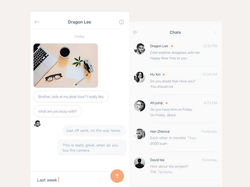This screenshot has width=250, height=187.
Task: Tap the small sender avatar in the conversation
Action: click(x=37, y=124)
